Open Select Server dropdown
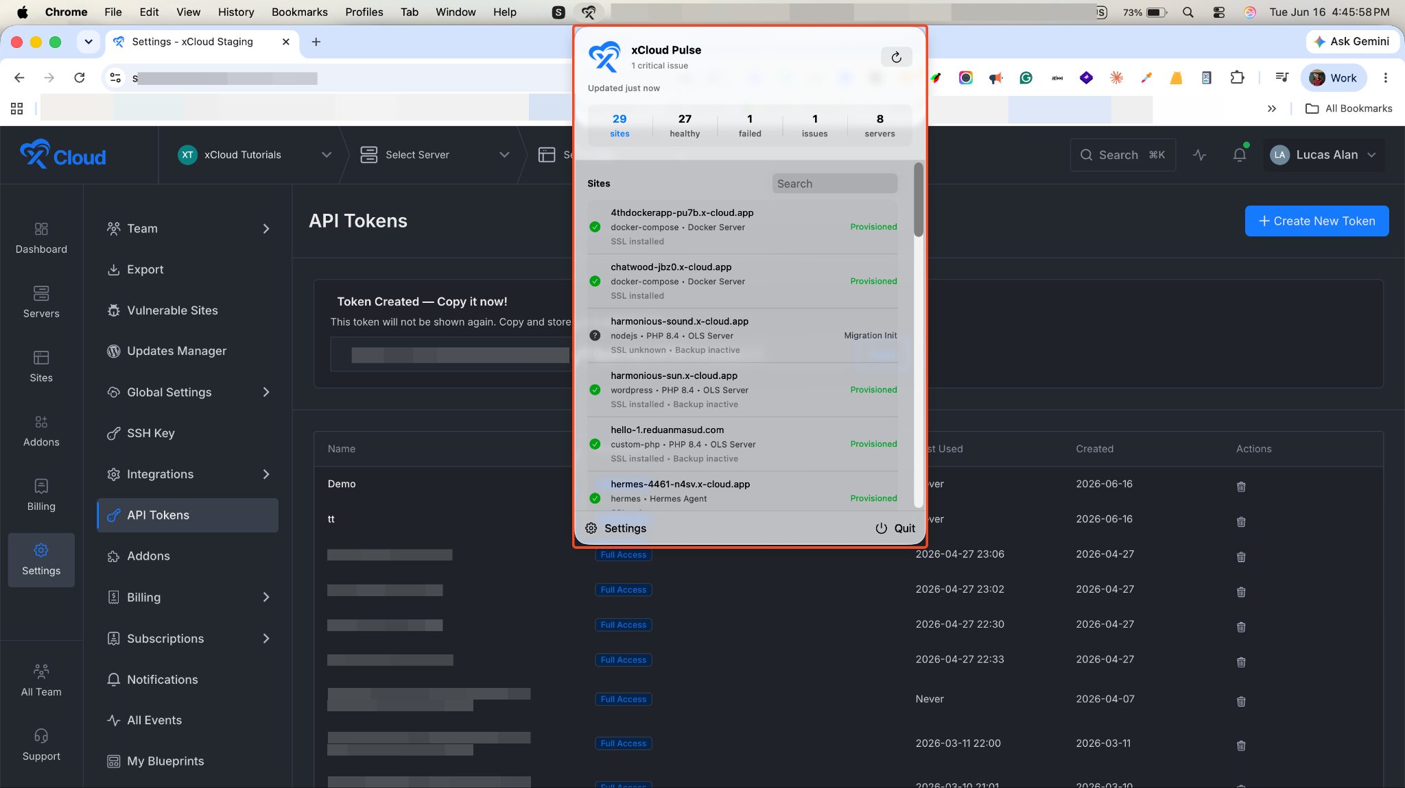This screenshot has width=1405, height=788. [x=435, y=155]
